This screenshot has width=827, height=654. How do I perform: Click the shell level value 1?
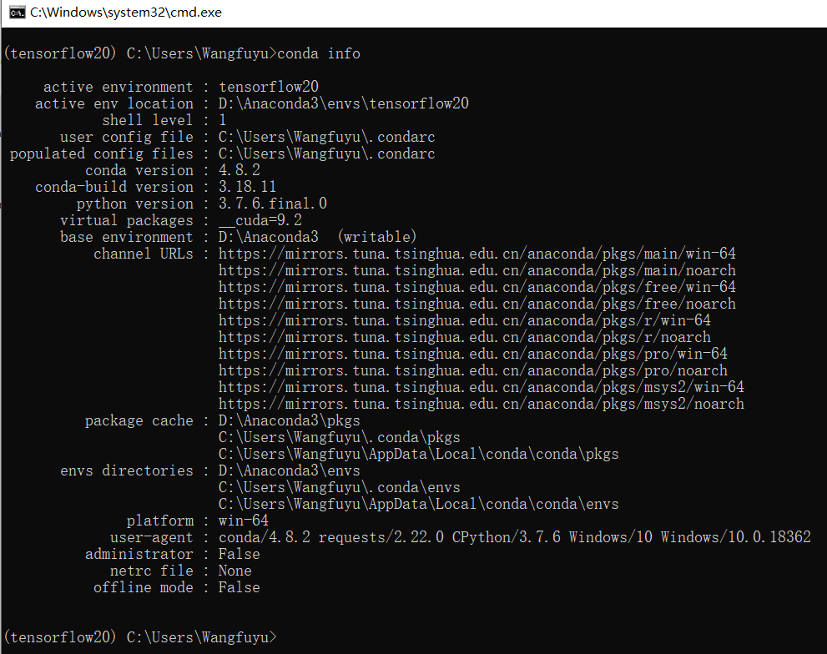point(223,120)
